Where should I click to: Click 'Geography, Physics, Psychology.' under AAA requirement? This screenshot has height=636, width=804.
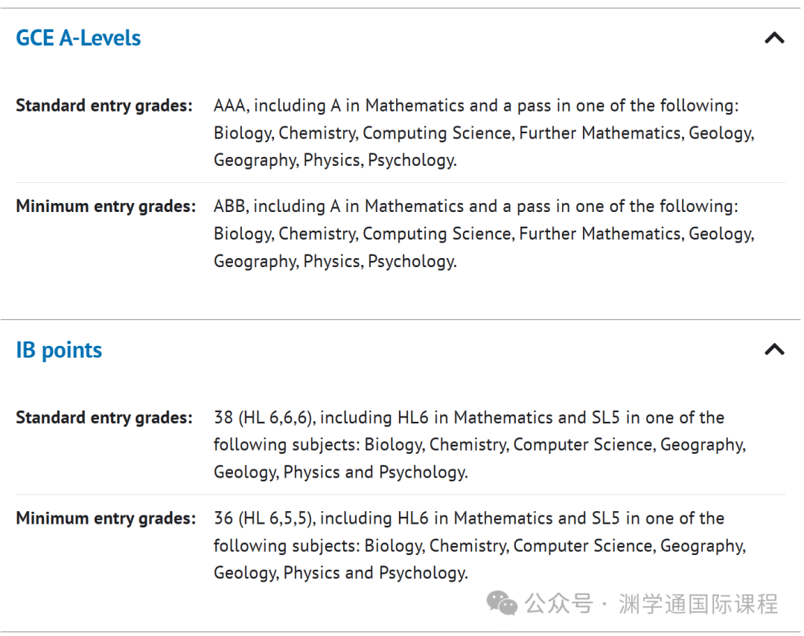(x=335, y=161)
